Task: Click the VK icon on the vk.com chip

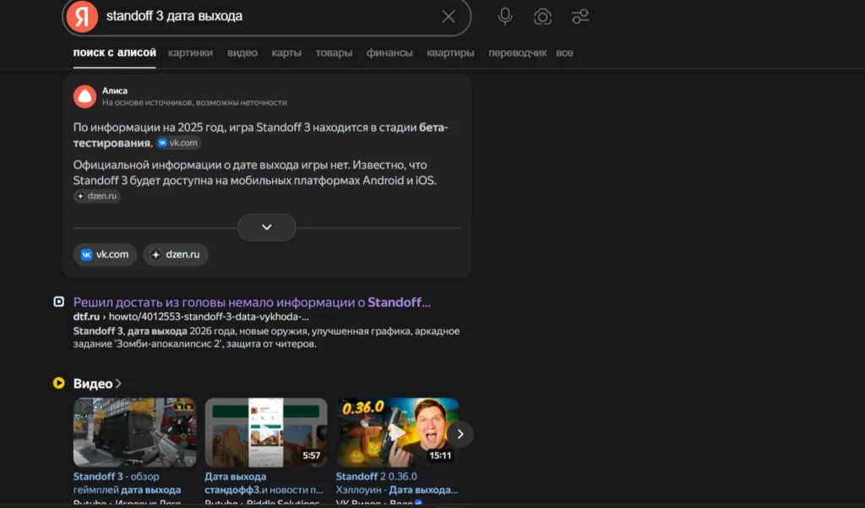Action: pos(85,254)
